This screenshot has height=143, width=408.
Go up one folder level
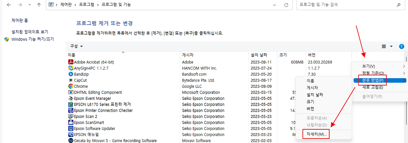click(39, 5)
